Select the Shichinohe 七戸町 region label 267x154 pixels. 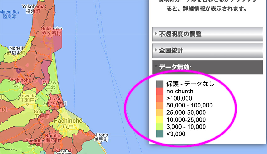15,82
